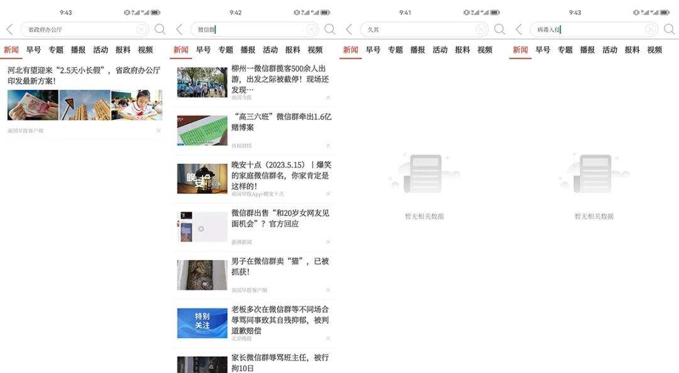The image size is (679, 373).
Task: Click the 省政府办公厅 search field
Action: point(84,30)
